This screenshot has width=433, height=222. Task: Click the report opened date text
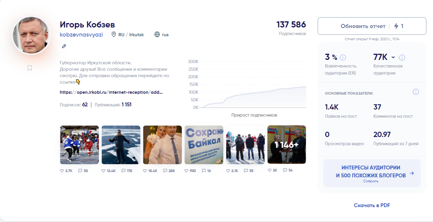click(x=372, y=39)
